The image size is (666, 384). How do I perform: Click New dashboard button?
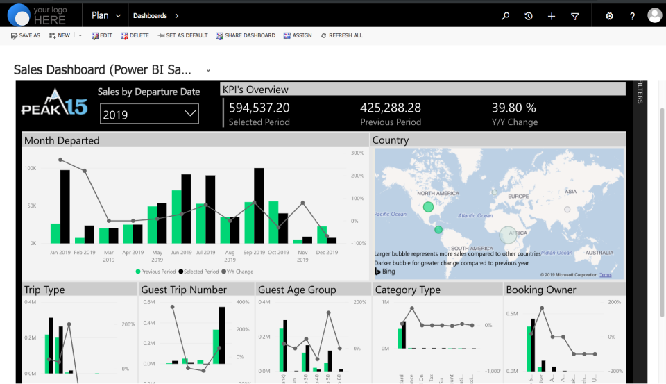(x=60, y=35)
